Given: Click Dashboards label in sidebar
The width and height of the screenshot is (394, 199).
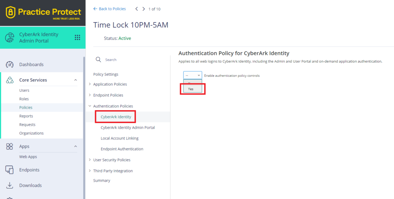Looking at the screenshot, I should [x=32, y=65].
